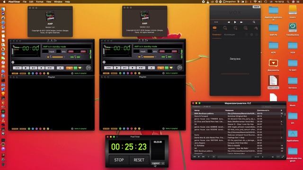Click blue dot in left AMP player strip
Image resolution: width=303 pixels, height=170 pixels.
33,73
